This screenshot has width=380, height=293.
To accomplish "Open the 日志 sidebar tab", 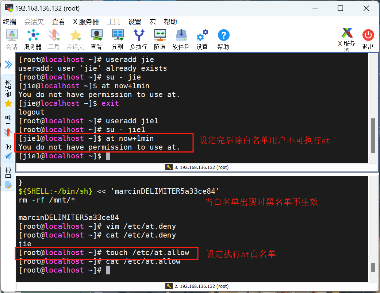I will [x=8, y=177].
